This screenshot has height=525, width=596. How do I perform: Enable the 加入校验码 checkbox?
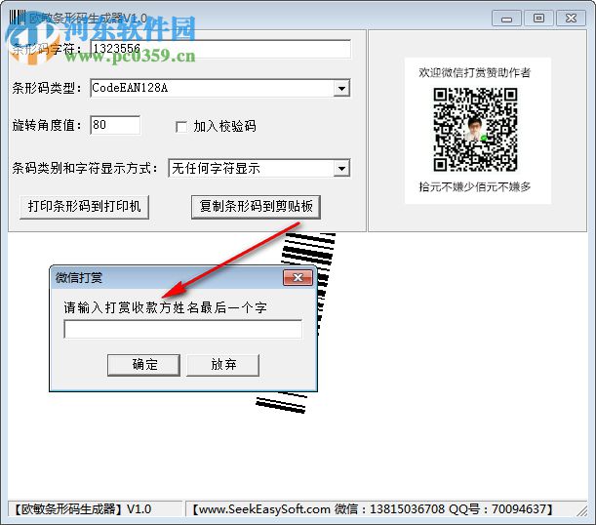(x=181, y=127)
